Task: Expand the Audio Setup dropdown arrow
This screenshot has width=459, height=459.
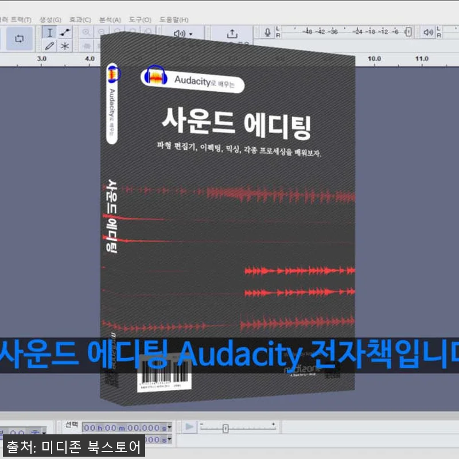Action: 191,34
